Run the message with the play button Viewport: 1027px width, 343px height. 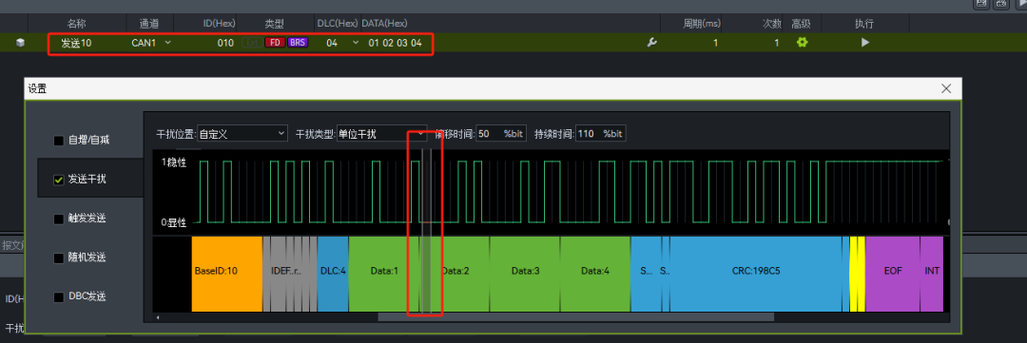coord(865,43)
